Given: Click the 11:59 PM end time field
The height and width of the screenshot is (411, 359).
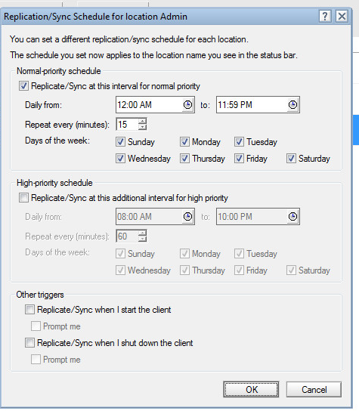Looking at the screenshot, I should pyautogui.click(x=258, y=105).
